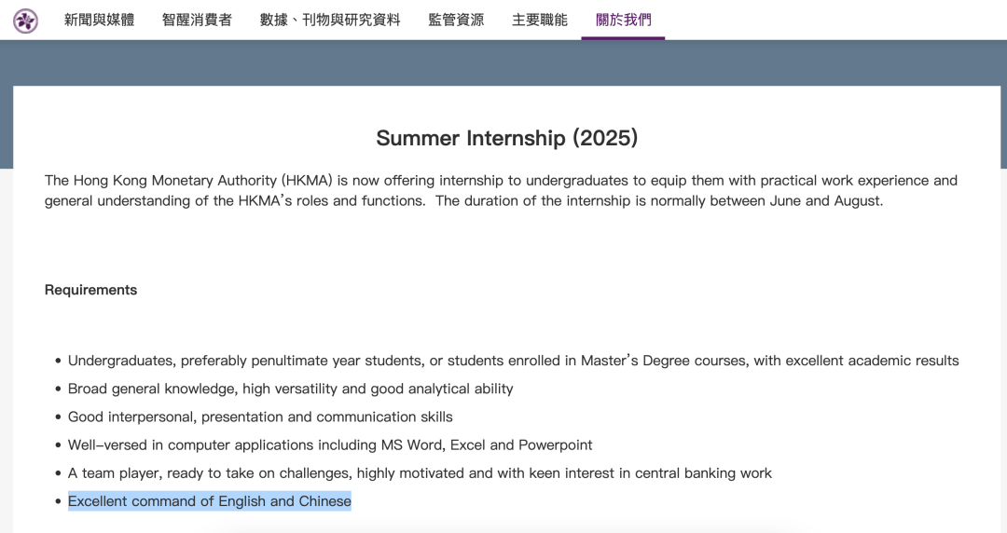Click the Broad general knowledge requirement line
1007x533 pixels.
(290, 389)
